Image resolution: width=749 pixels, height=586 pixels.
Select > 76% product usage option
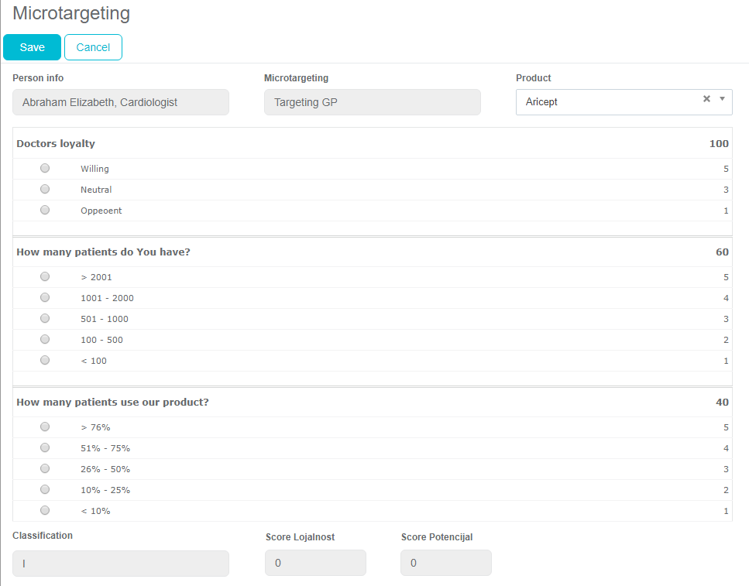point(45,427)
